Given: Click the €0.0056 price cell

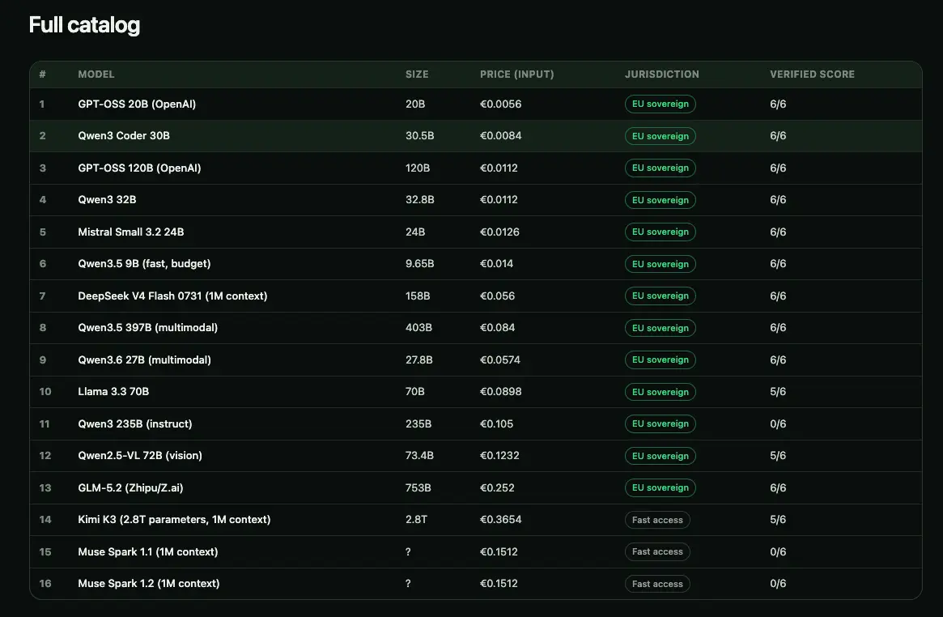Looking at the screenshot, I should click(x=500, y=104).
